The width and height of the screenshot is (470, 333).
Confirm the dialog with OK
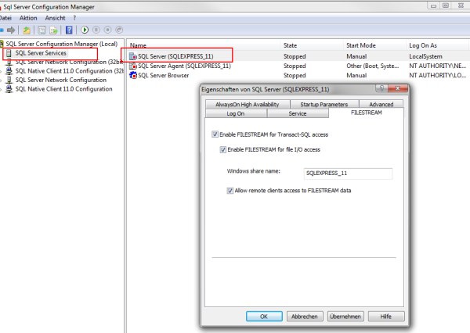pyautogui.click(x=264, y=317)
